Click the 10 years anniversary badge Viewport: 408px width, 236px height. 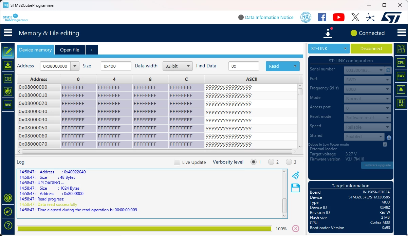306,17
